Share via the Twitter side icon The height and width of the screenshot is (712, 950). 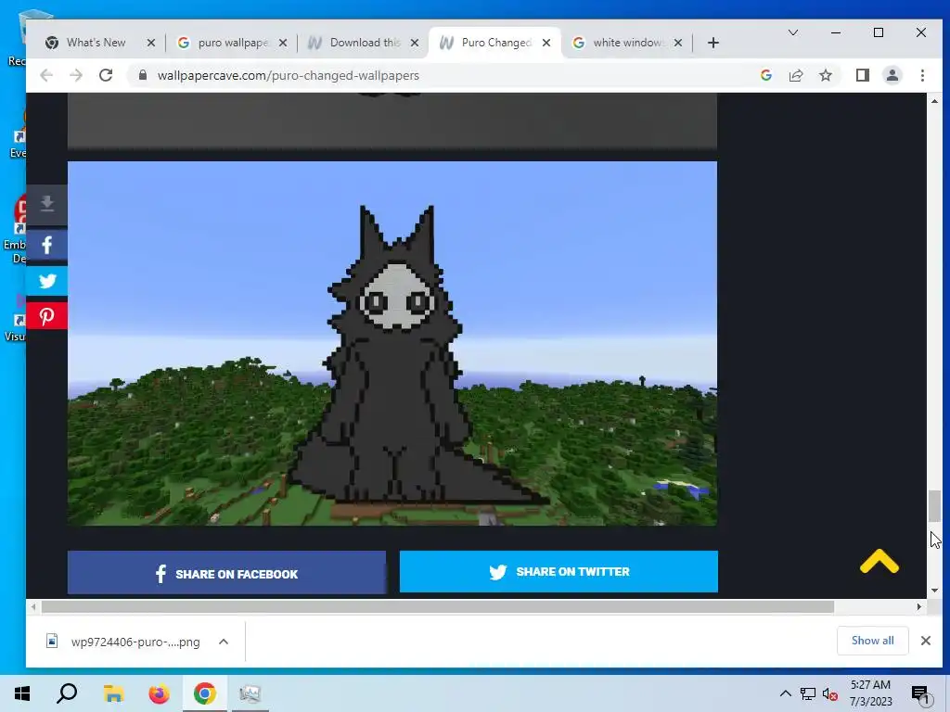click(46, 281)
